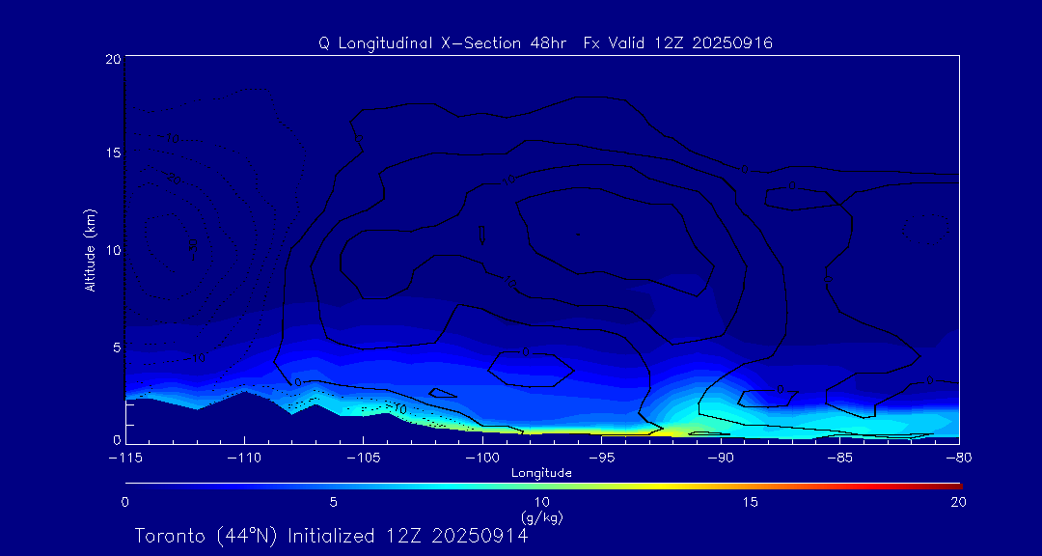Click the '(g/kg)' units label under colorbar

[x=541, y=518]
